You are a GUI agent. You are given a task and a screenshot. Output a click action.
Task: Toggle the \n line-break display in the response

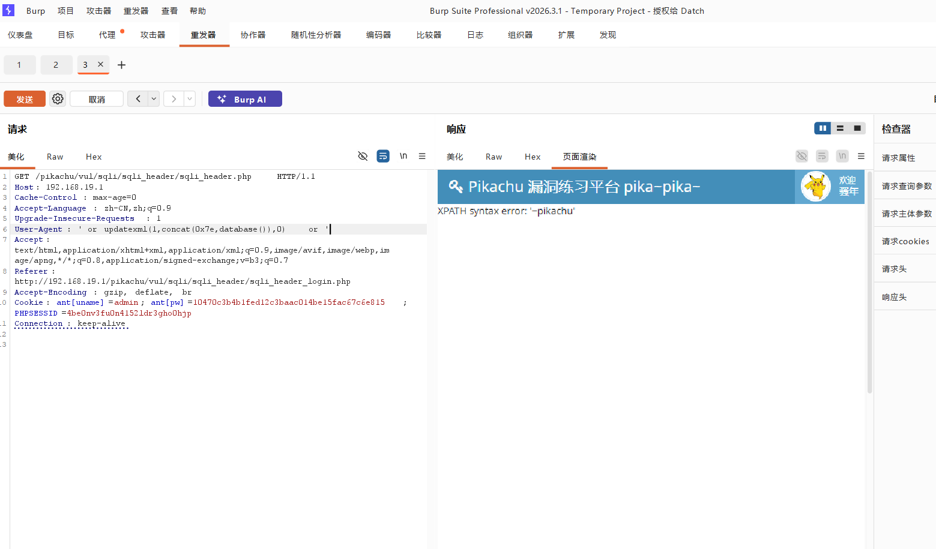click(842, 156)
